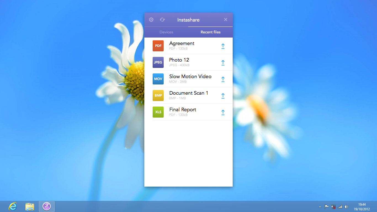Choose the "Document Scan 1" file name
The image size is (377, 212).
(x=189, y=93)
